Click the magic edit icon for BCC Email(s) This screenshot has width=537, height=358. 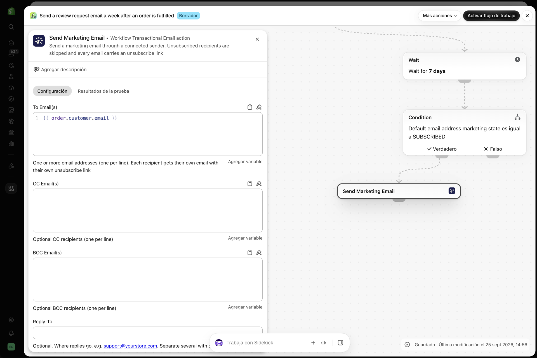coord(259,253)
